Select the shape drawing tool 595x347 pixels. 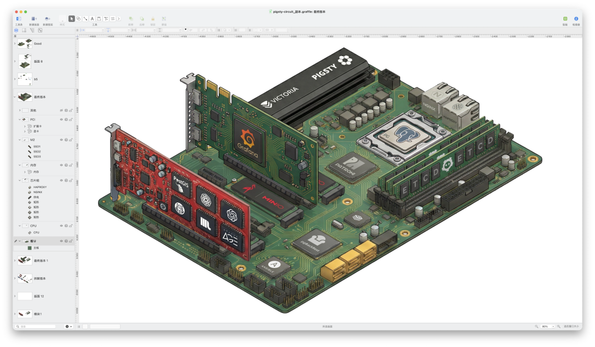[x=79, y=19]
